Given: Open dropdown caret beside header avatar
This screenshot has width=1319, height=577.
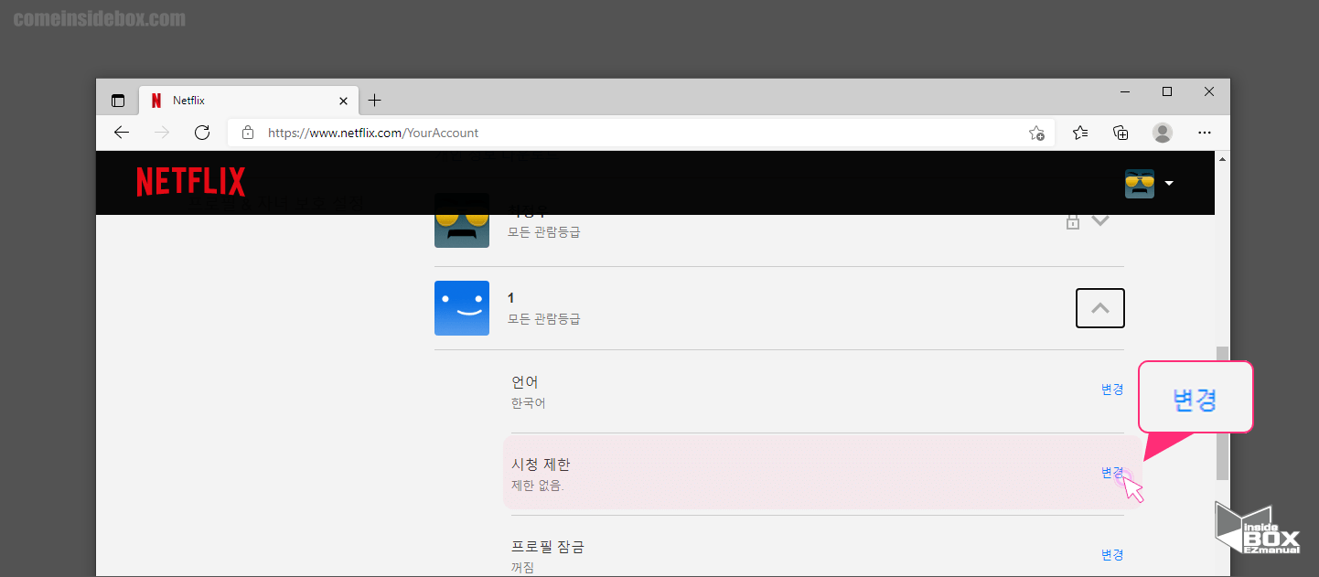Looking at the screenshot, I should [x=1169, y=184].
